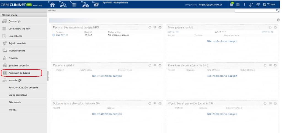This screenshot has width=282, height=133.
Task: Open list view in Dokumenty szkic panel
Action: click(155, 103)
